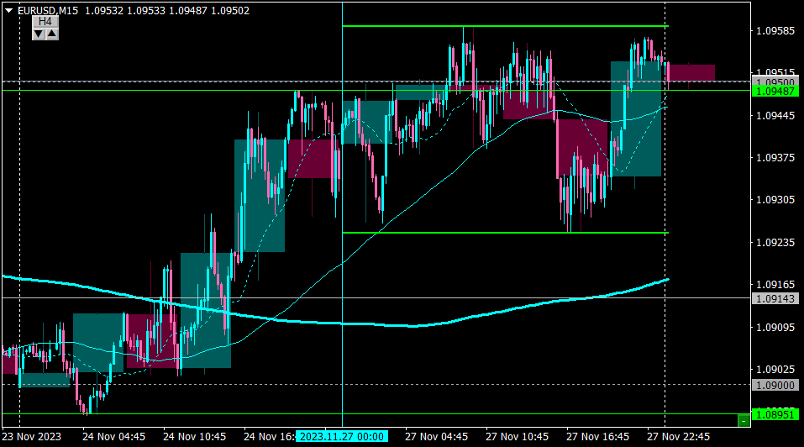Click the 1.09000 price level label
Screen dimensions: 804x447
pos(775,385)
